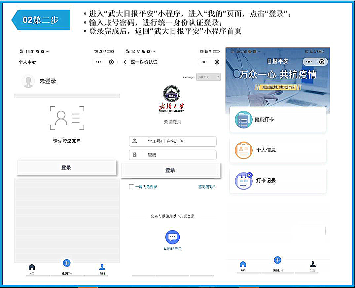Image resolution: width=355 pixels, height=288 pixels.
Task: Click the 密码 password input field
Action: pos(178,155)
